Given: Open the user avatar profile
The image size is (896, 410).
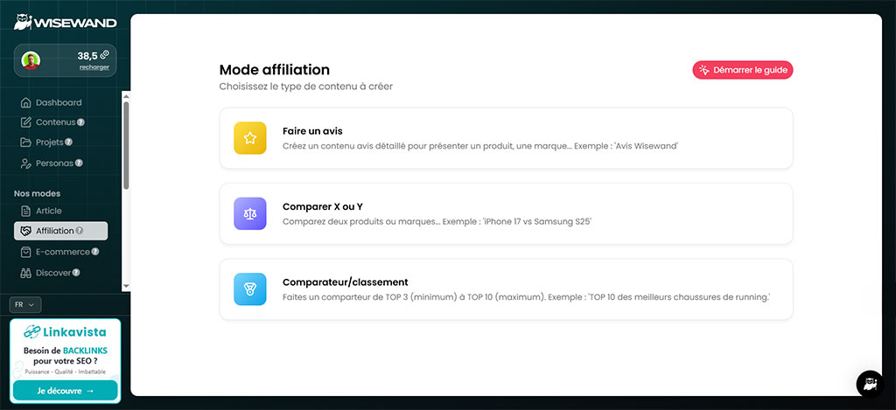Looking at the screenshot, I should point(31,60).
